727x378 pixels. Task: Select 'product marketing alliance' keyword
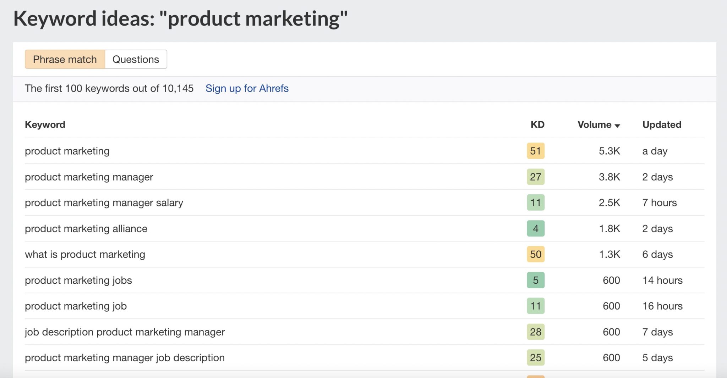(86, 229)
